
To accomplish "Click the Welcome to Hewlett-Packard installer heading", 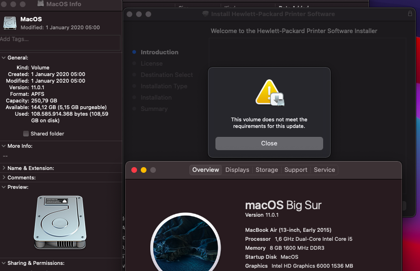I will [294, 31].
